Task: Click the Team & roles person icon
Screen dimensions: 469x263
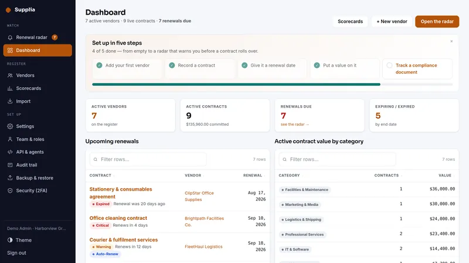Action: click(10, 139)
